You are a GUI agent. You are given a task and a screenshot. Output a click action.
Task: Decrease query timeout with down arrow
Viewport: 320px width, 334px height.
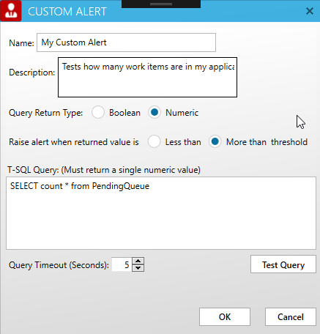tap(138, 268)
